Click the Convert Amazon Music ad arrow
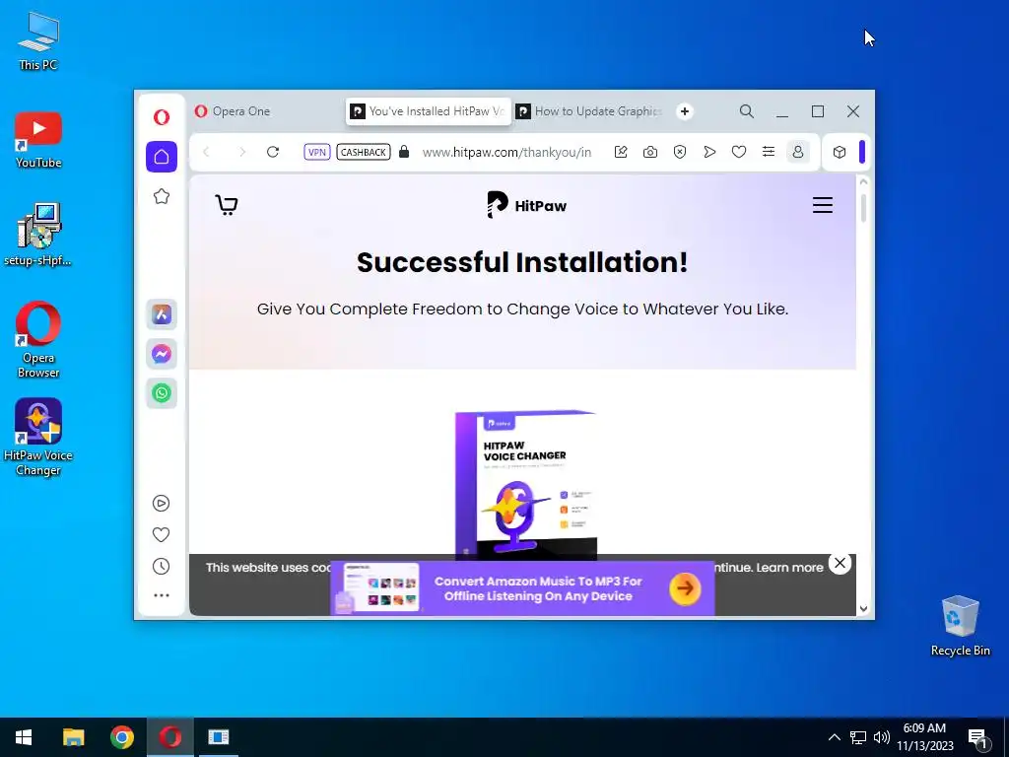 (686, 588)
